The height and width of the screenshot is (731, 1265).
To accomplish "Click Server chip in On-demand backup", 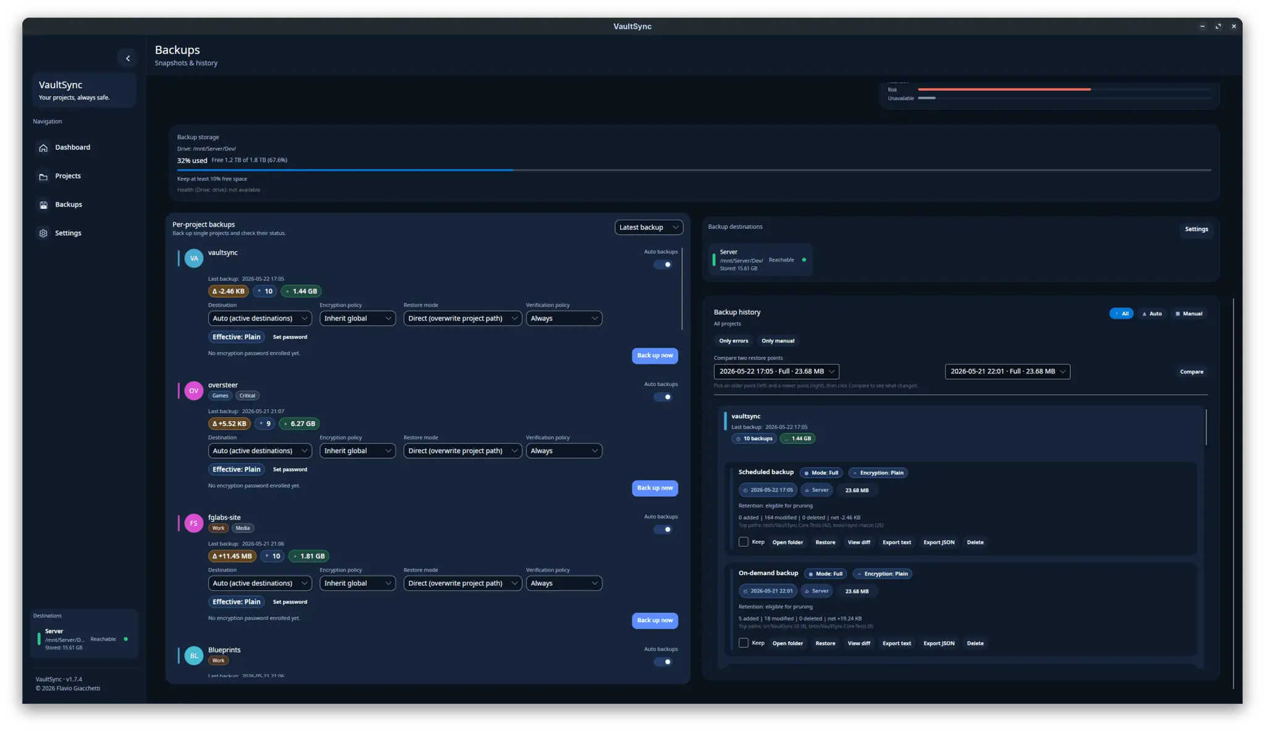I will pos(817,591).
